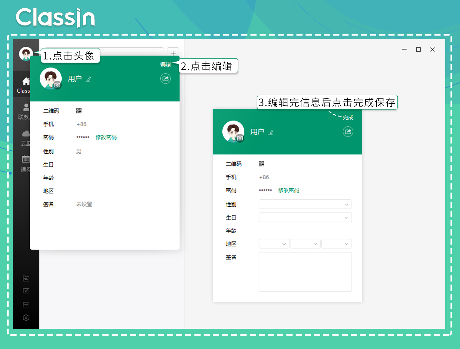Click the user avatar in the sidebar top
Image resolution: width=460 pixels, height=349 pixels.
point(26,54)
